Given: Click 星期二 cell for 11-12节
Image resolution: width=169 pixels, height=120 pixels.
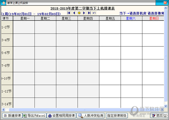Looking at the screenshot, I should pos(45,91).
